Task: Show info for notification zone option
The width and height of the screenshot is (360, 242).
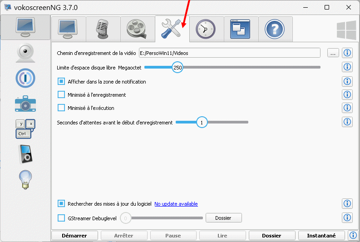Action: pyautogui.click(x=347, y=81)
